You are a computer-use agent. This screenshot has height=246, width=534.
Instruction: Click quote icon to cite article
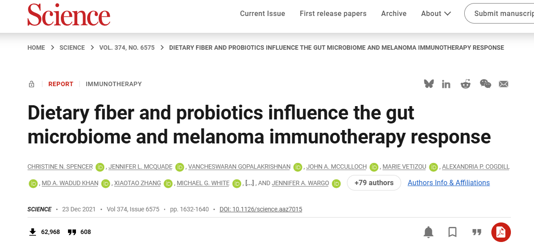tap(477, 232)
